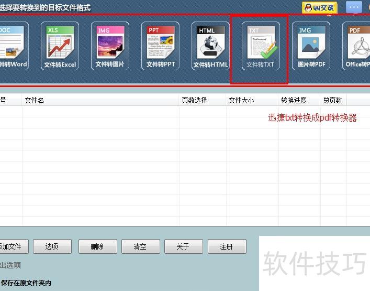
Task: Click the 注册 register button
Action: (x=227, y=246)
